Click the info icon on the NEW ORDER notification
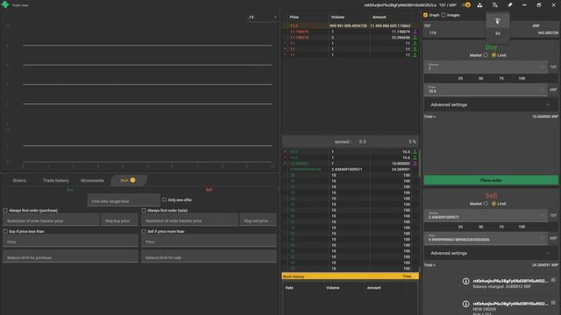The height and width of the screenshot is (315, 561). [x=465, y=304]
